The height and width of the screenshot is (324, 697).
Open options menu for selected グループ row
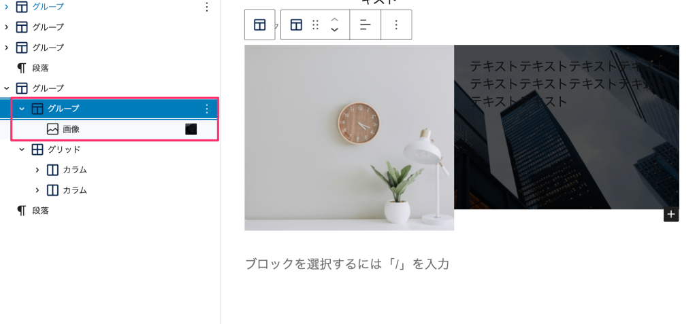pyautogui.click(x=206, y=109)
